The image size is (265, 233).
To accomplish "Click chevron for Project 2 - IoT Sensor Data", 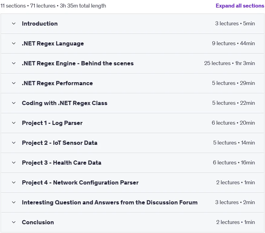I will tap(14, 143).
